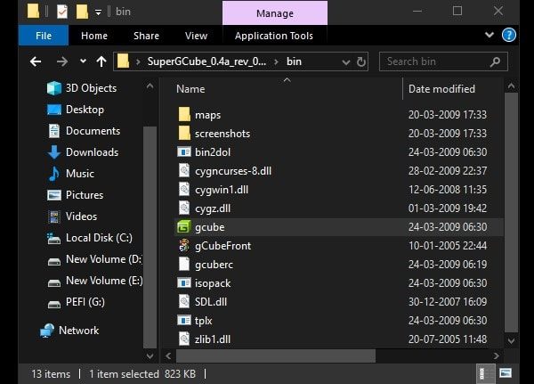Open Network in navigation pane

click(x=69, y=331)
